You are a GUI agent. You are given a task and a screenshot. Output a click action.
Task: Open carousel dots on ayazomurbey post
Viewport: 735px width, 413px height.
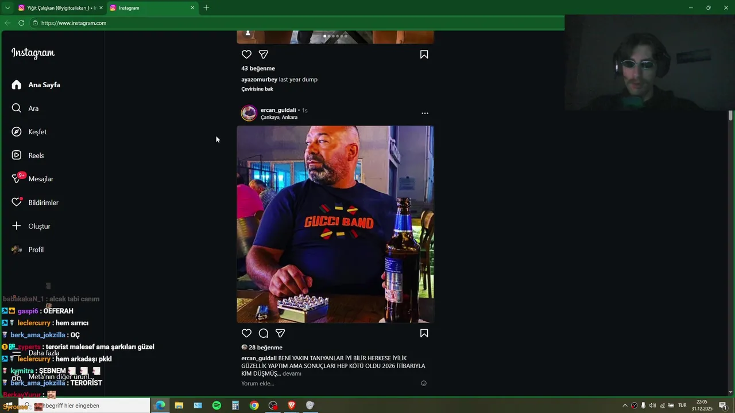click(335, 36)
